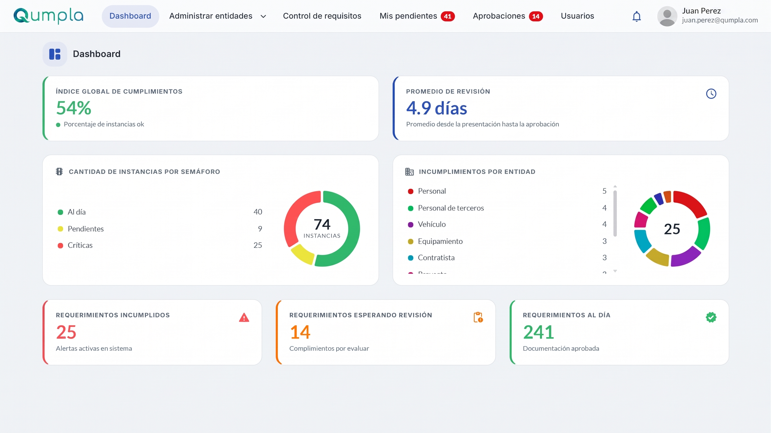Click the Vehículo purple legend dot

(410, 224)
